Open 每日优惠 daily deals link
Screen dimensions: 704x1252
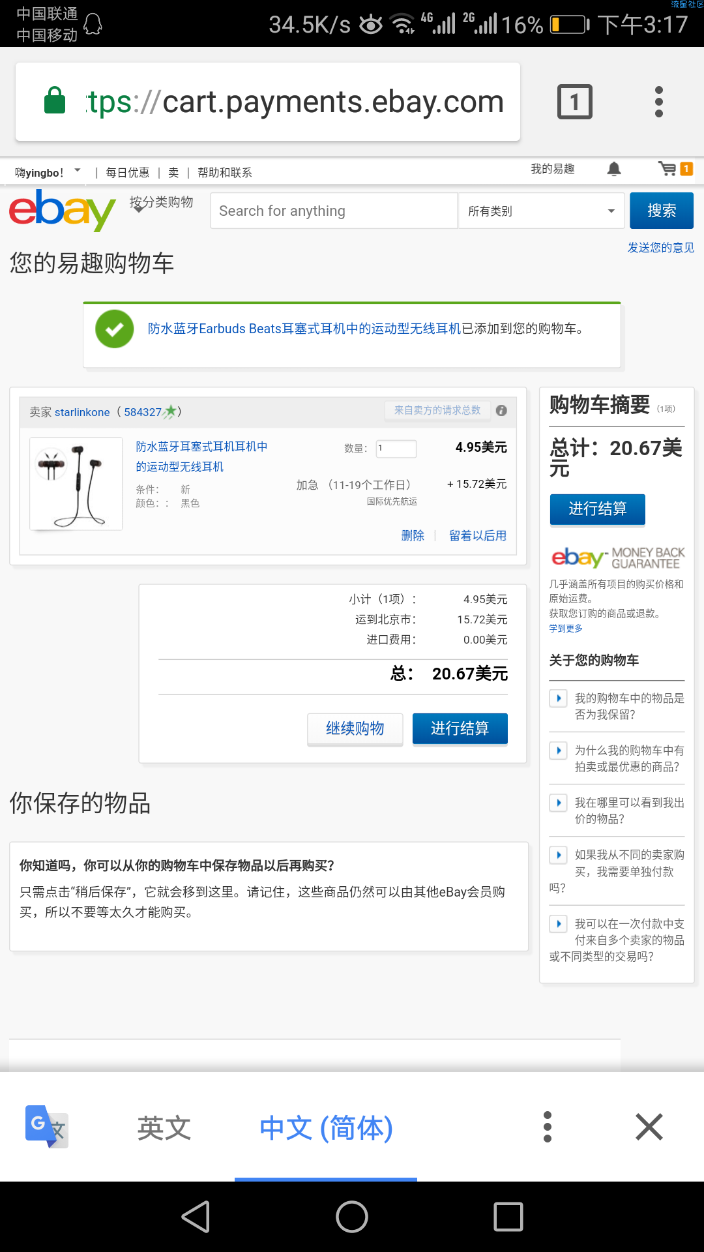point(127,173)
